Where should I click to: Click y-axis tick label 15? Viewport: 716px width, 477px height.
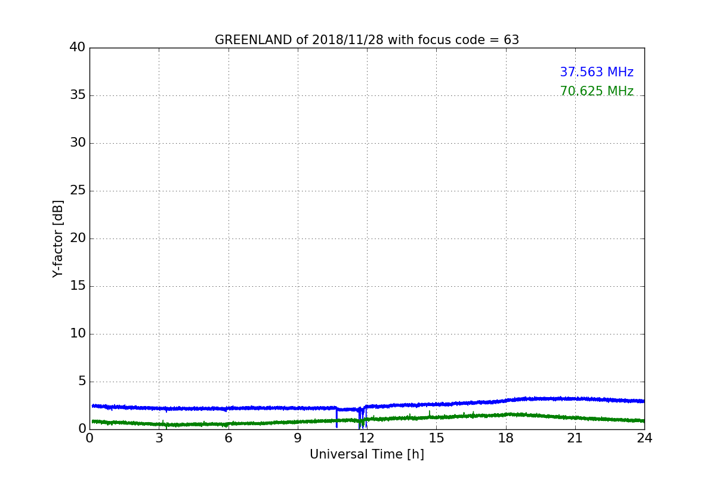(78, 286)
